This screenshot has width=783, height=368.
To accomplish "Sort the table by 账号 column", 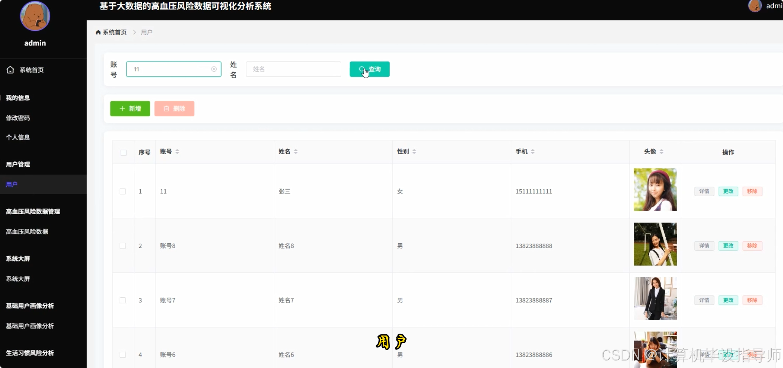I will pos(177,151).
